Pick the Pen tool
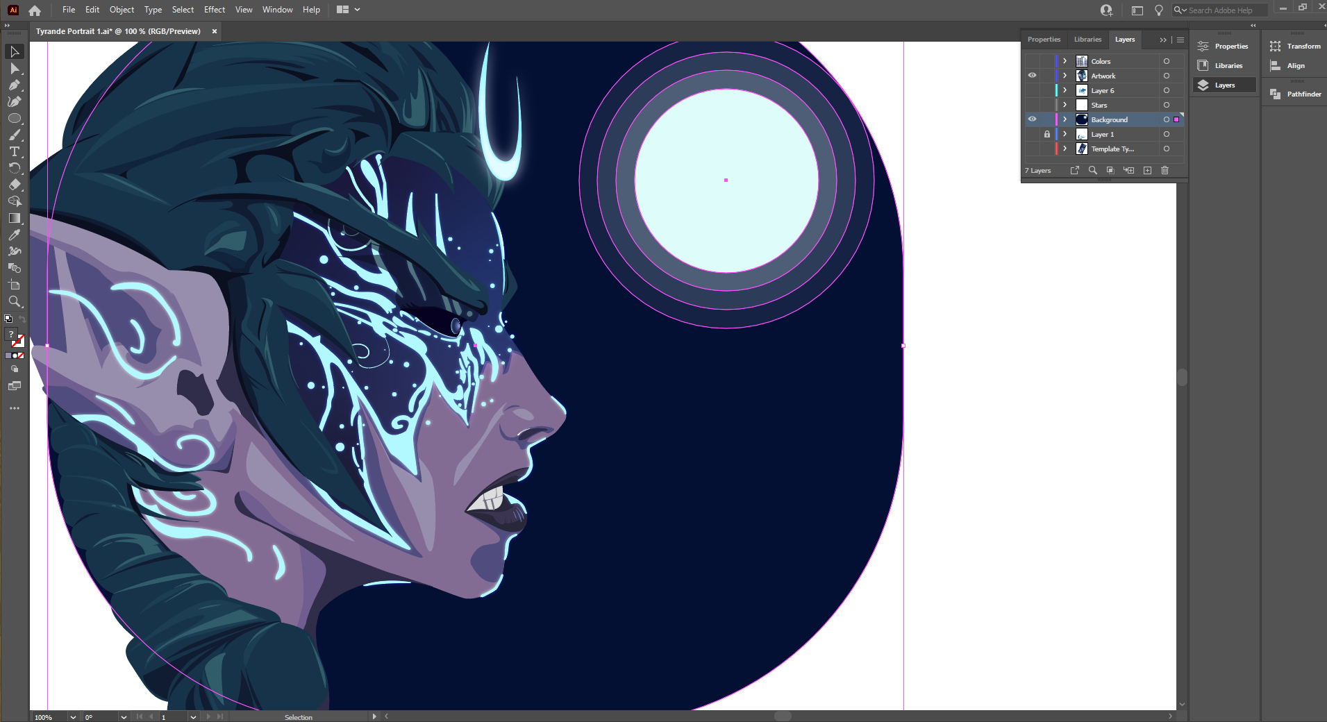 coord(14,85)
